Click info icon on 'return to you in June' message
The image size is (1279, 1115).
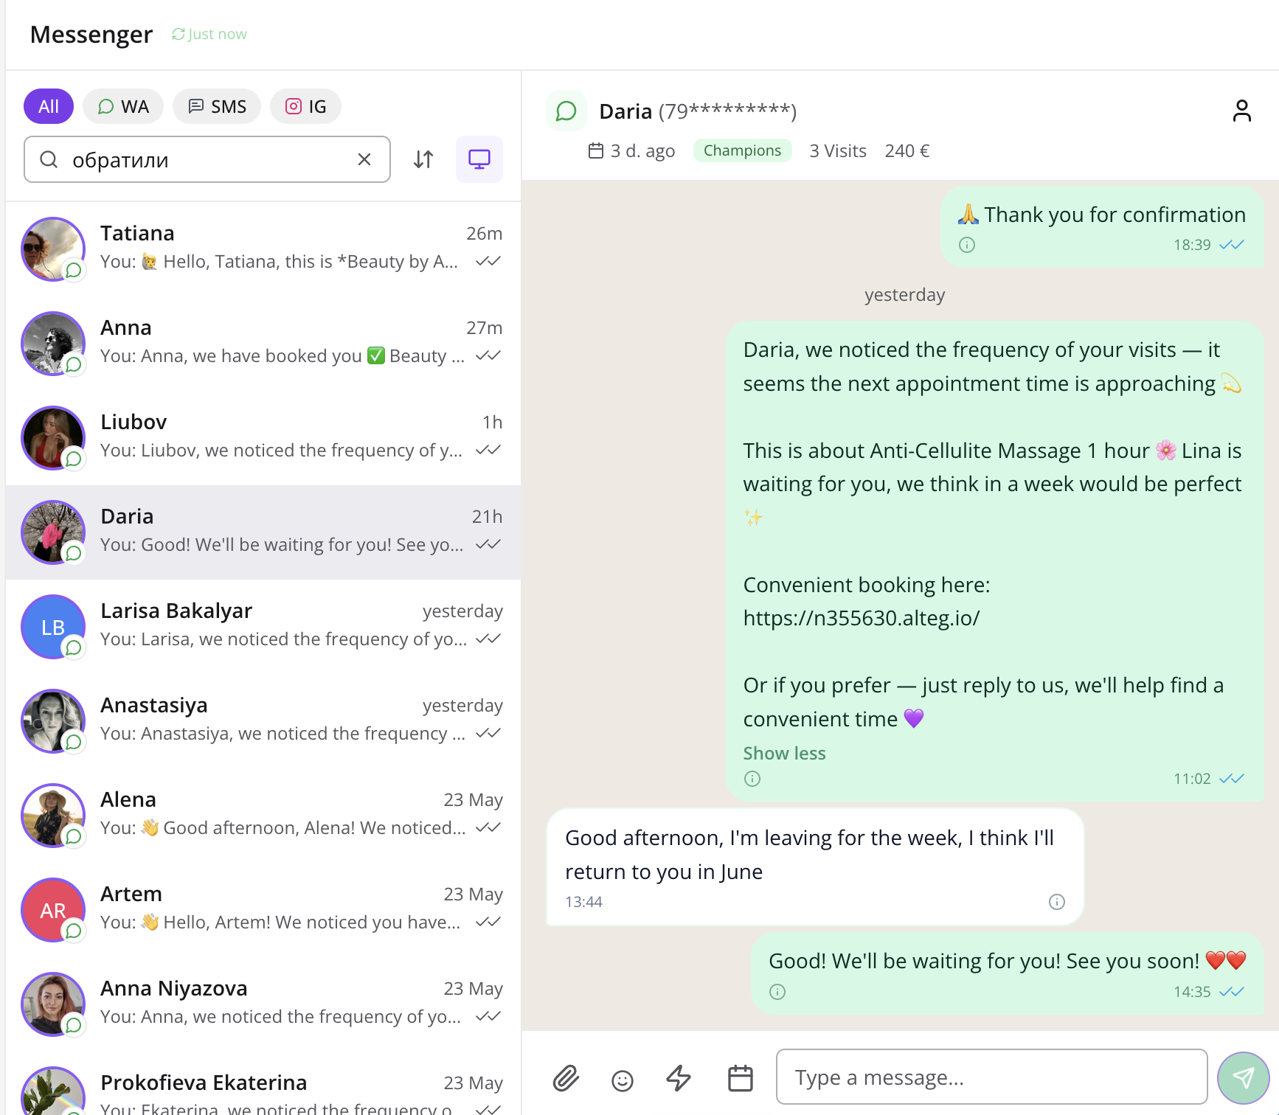[1057, 902]
